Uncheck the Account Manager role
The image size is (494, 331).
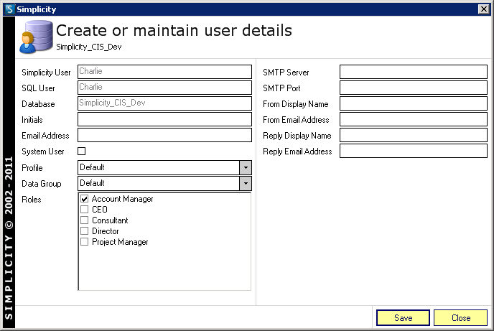[x=85, y=199]
